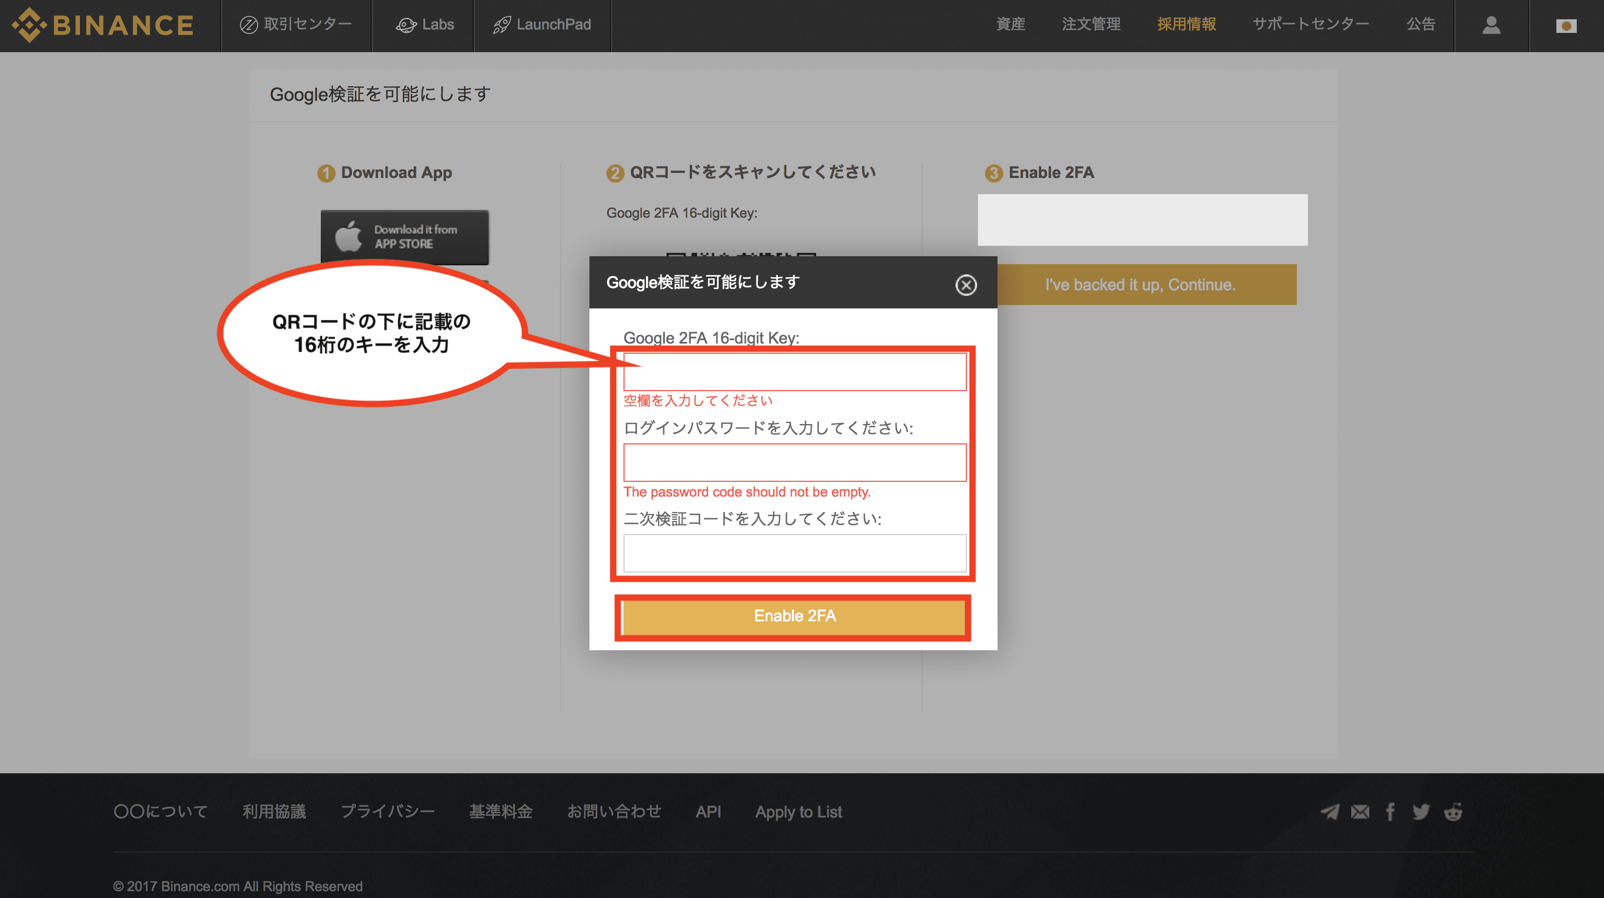Screen dimensions: 1604x898
Task: Open the Telegram link in the footer
Action: pos(1330,811)
